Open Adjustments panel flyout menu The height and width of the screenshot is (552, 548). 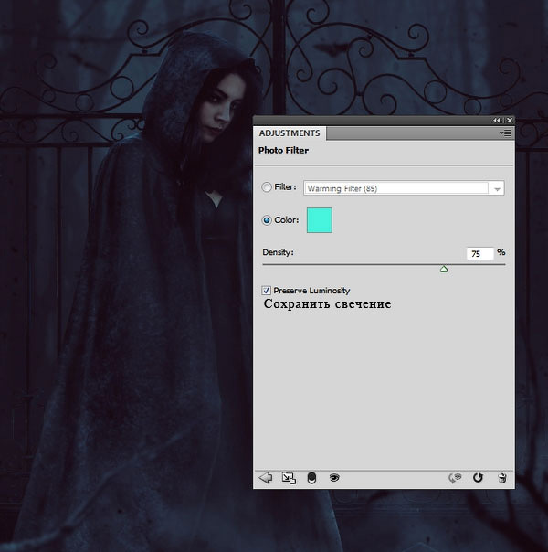(505, 133)
